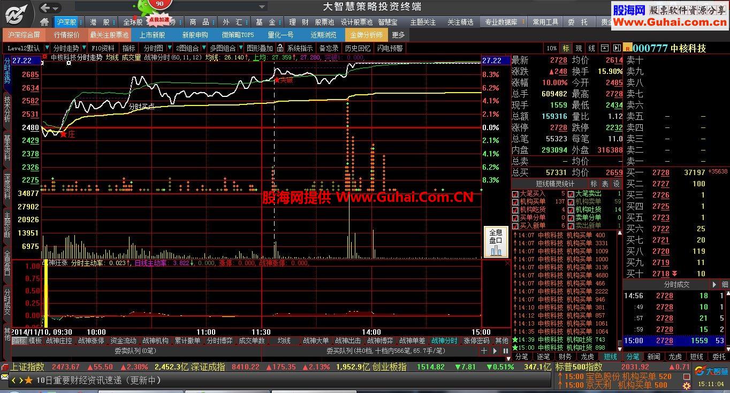Click the 10% display scale control
Viewport: 730px width, 393px height.
(551, 48)
